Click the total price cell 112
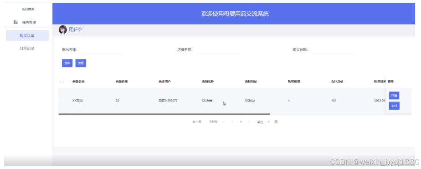The height and width of the screenshot is (169, 421). coord(334,101)
